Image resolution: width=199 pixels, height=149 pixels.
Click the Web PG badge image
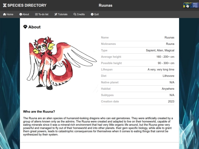coord(191,5)
